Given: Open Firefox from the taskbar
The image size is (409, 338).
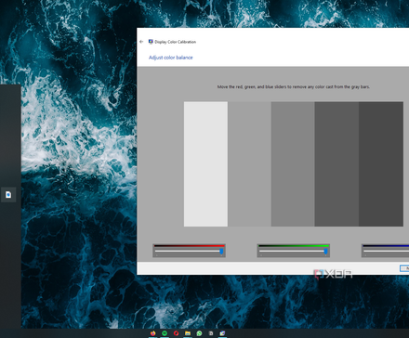Looking at the screenshot, I should (x=153, y=333).
